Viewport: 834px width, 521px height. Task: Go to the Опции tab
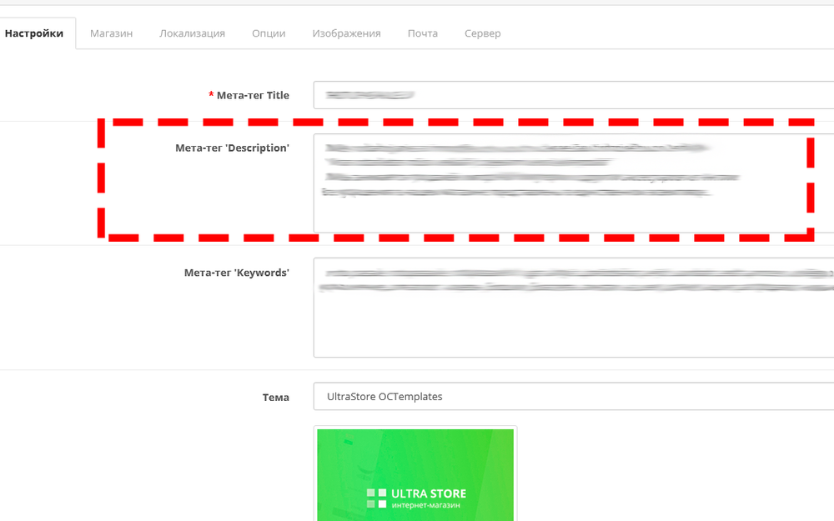pyautogui.click(x=269, y=33)
